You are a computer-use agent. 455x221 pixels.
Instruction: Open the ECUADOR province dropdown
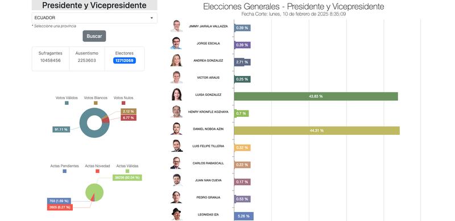94,18
